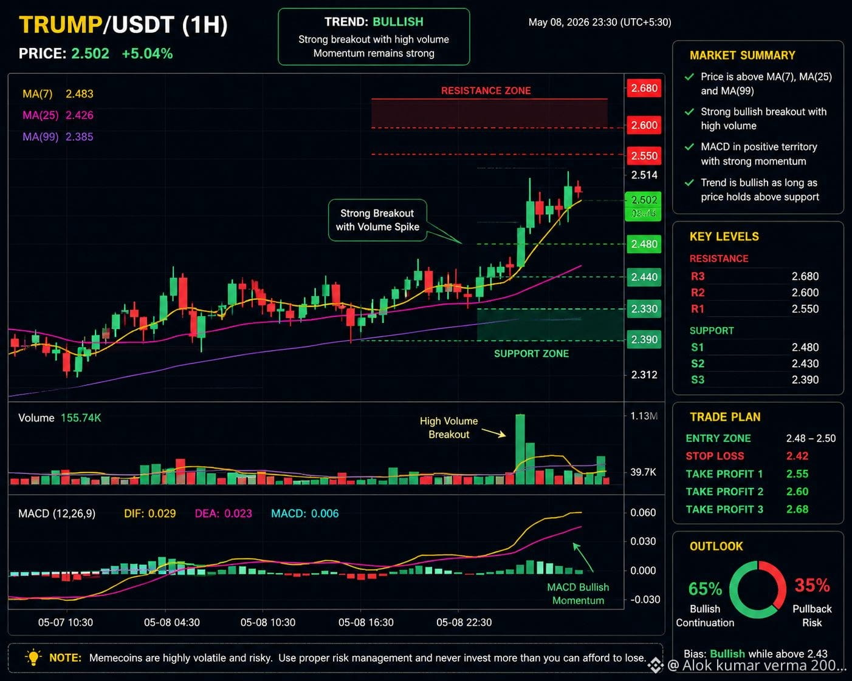Click the MACD (12,26,9) indicator label
The height and width of the screenshot is (681, 852).
[57, 514]
